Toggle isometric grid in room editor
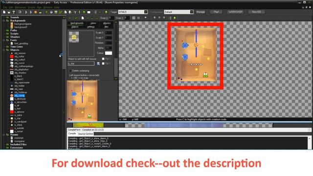The image size is (313, 176). pos(138,18)
